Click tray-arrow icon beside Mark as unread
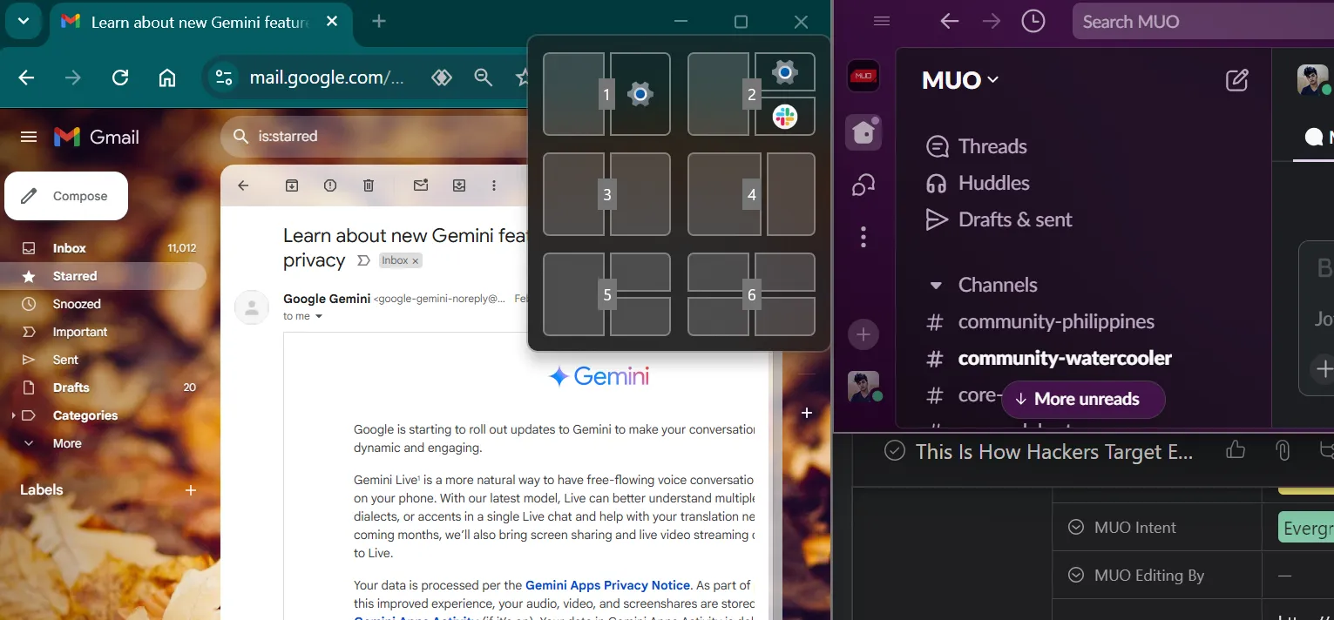 tap(459, 185)
